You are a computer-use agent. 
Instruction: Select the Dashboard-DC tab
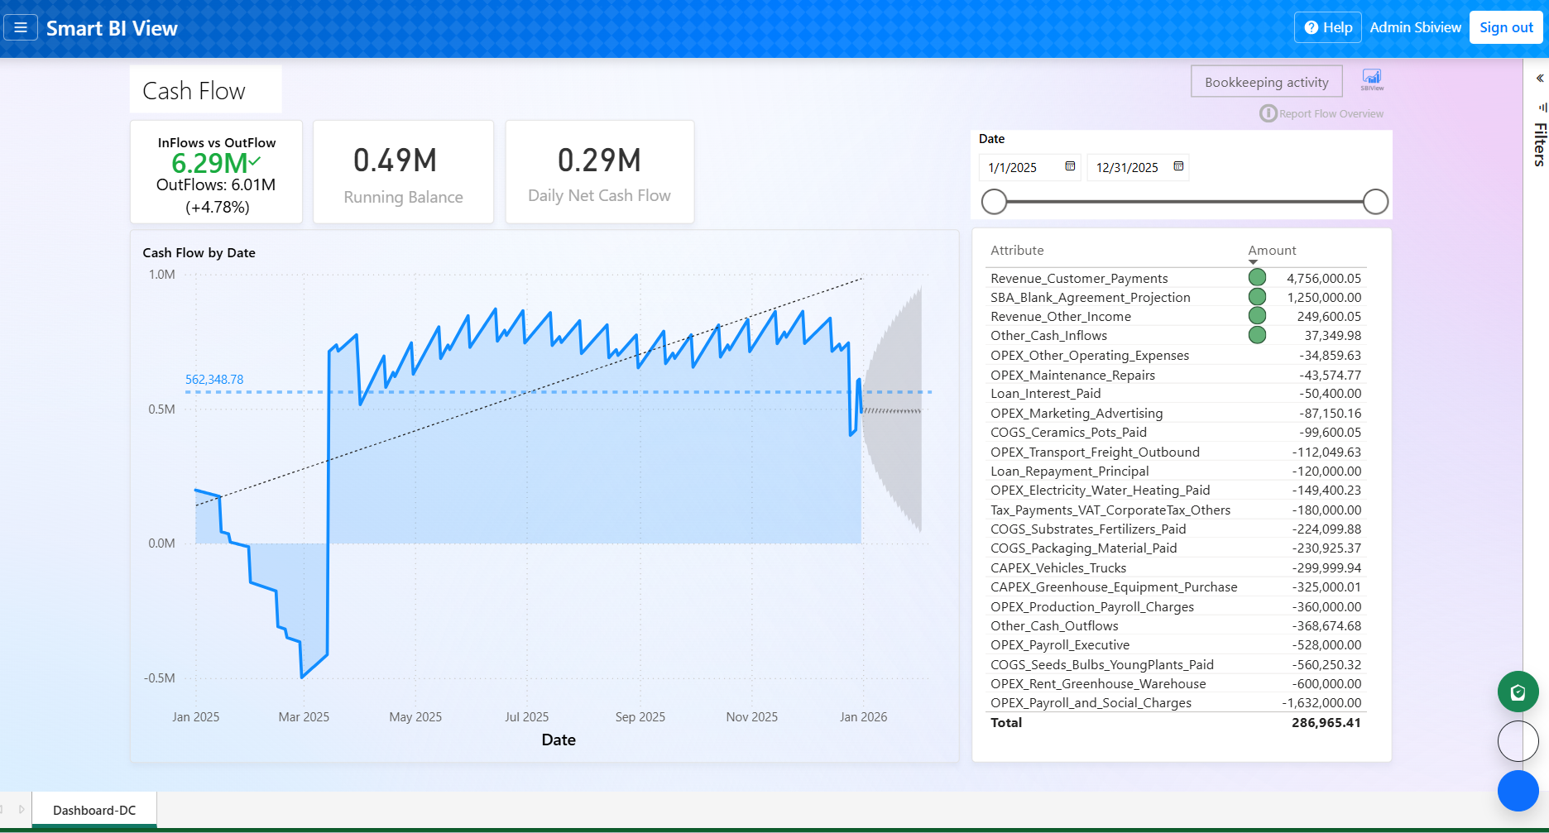tap(93, 809)
